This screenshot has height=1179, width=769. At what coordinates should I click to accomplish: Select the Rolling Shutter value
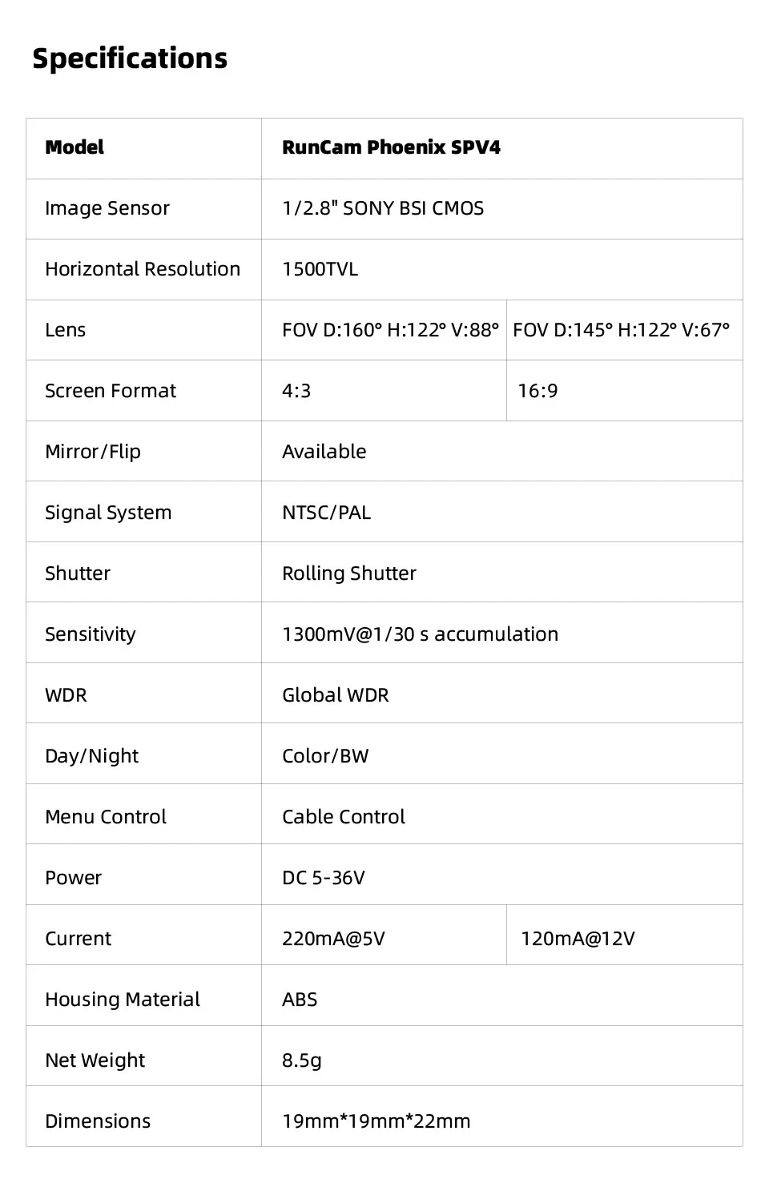349,573
